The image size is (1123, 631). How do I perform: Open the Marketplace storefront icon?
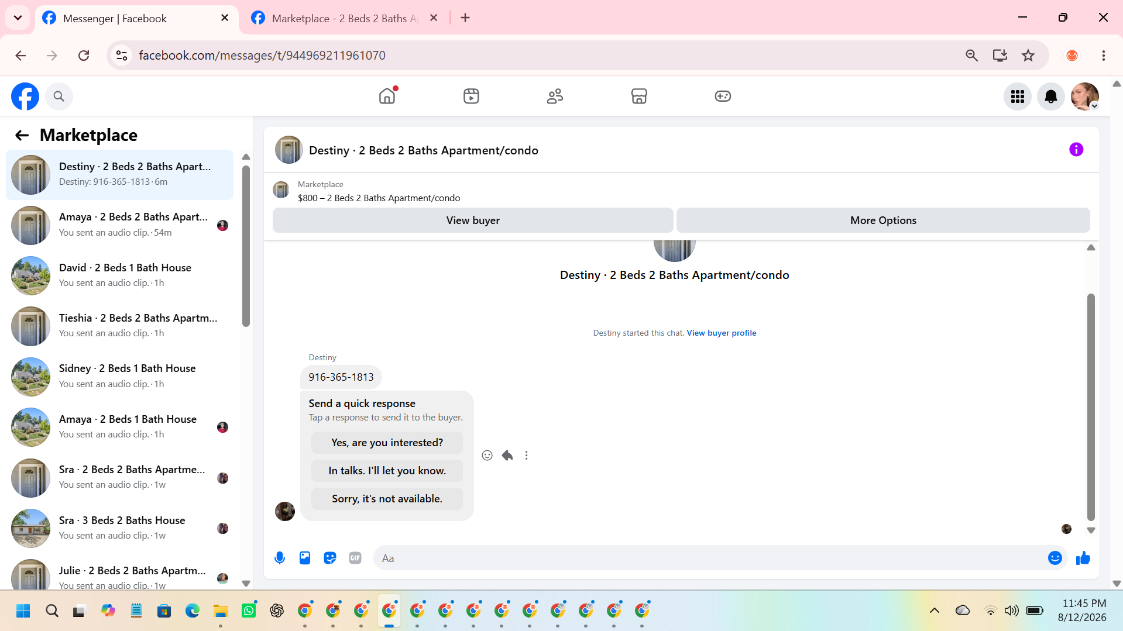[639, 96]
